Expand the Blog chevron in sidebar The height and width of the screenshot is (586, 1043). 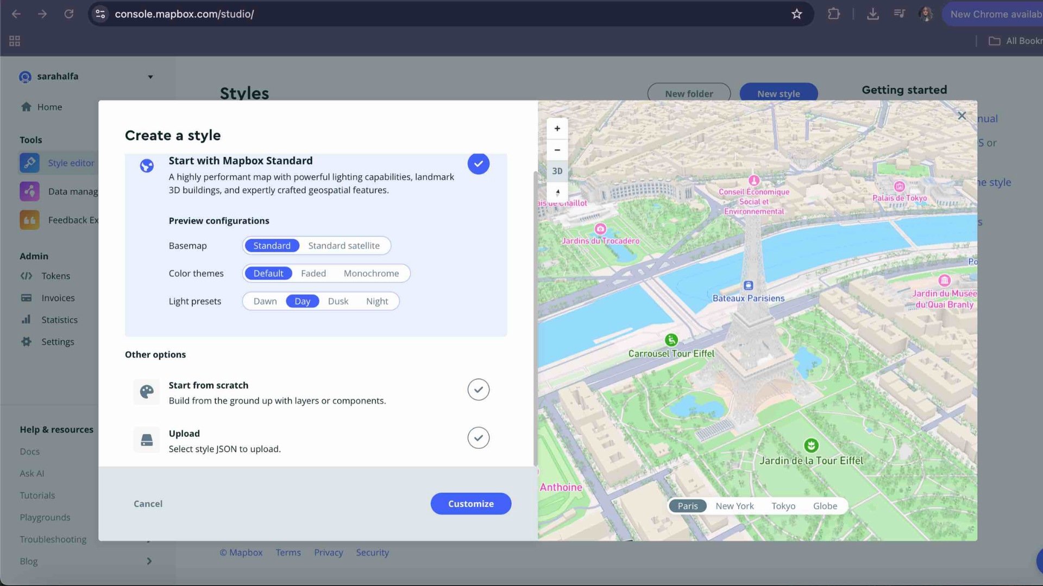pos(149,561)
